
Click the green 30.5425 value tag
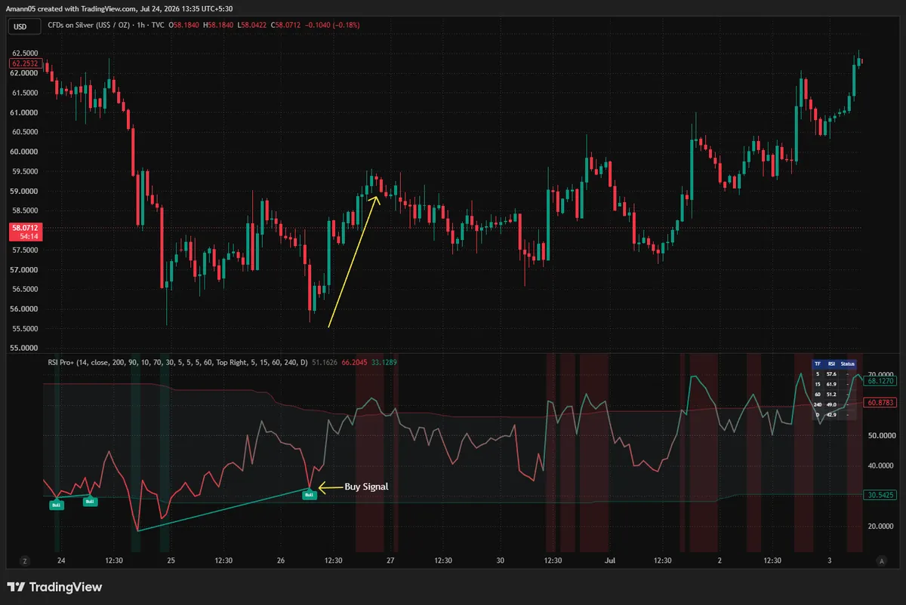tap(880, 495)
